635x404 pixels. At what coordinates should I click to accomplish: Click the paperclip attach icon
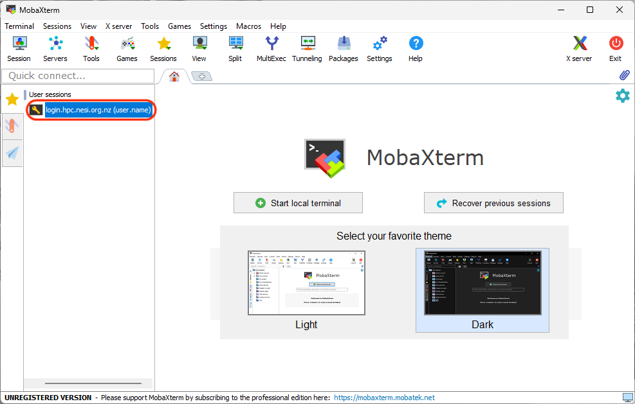pos(625,75)
